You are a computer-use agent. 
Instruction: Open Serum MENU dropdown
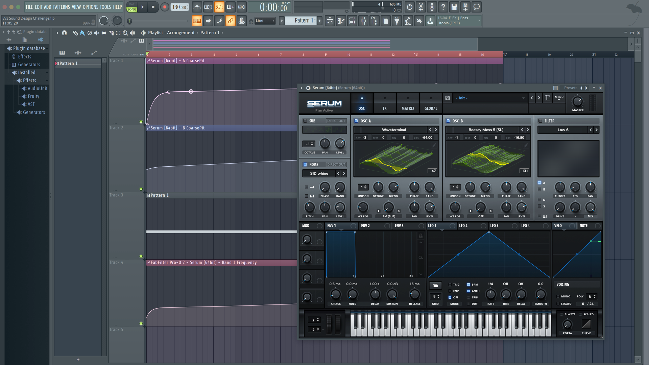(559, 98)
